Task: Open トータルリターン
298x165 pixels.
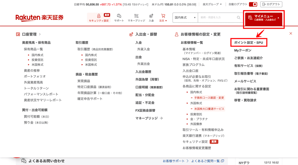Action: (36, 88)
